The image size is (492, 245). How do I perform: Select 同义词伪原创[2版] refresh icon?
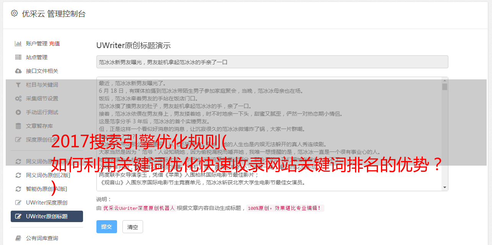click(18, 175)
